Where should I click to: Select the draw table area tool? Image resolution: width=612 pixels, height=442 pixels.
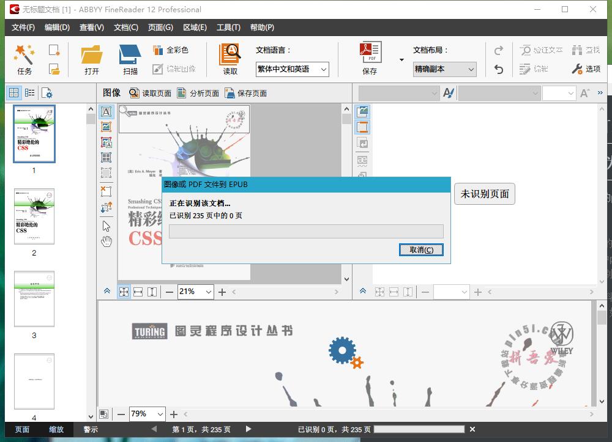point(106,158)
